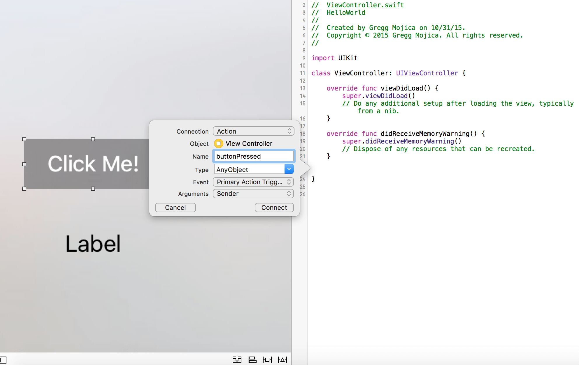Screen dimensions: 579x365
Task: Open the Resolve Auto Layout Issues tool
Action: pos(283,359)
